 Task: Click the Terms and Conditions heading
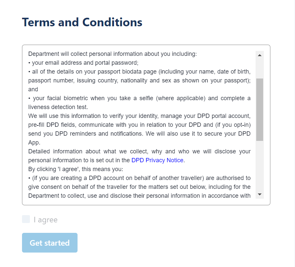[x=82, y=22]
